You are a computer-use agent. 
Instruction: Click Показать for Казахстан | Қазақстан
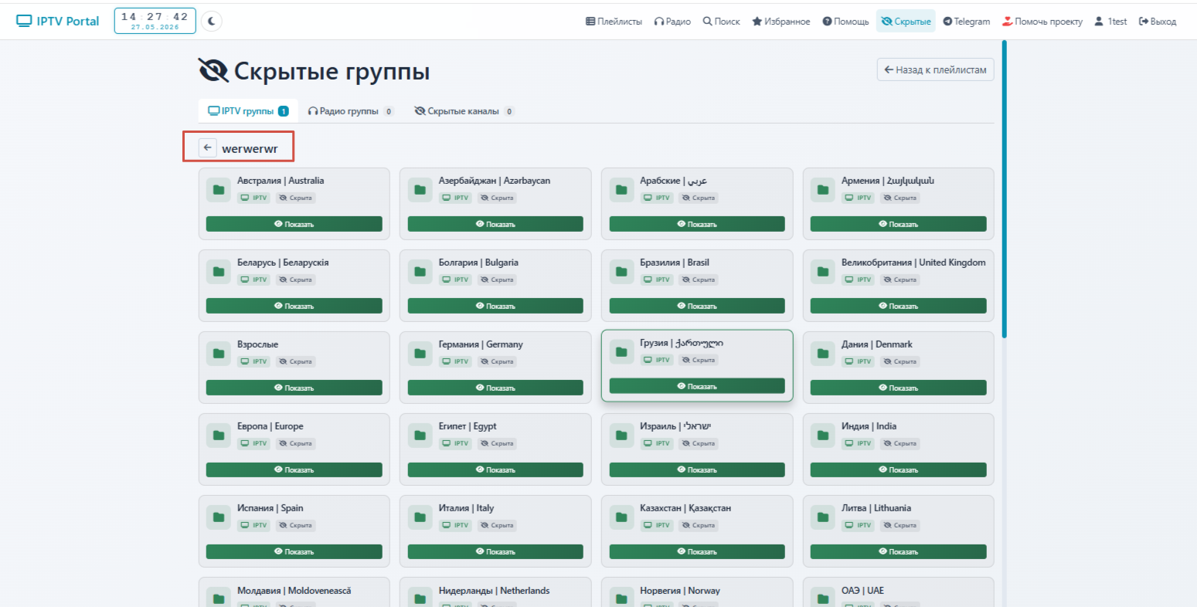(697, 551)
